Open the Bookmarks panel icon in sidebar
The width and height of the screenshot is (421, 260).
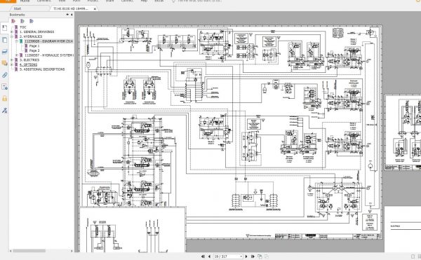coord(4,28)
